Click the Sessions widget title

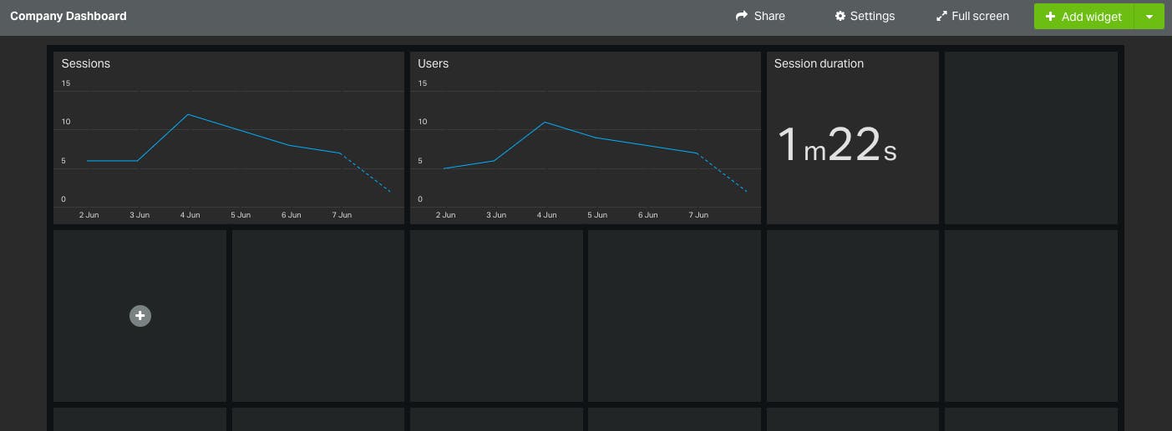86,63
